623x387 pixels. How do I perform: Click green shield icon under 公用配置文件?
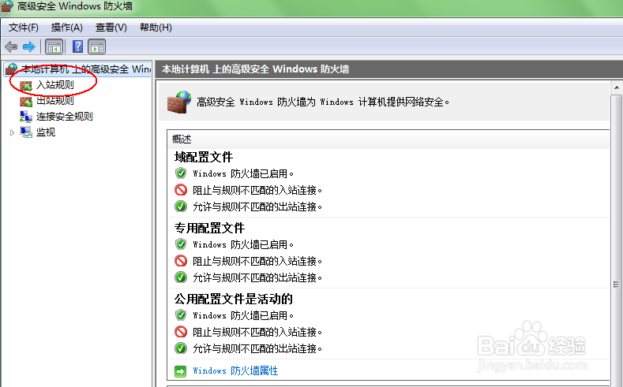[181, 315]
